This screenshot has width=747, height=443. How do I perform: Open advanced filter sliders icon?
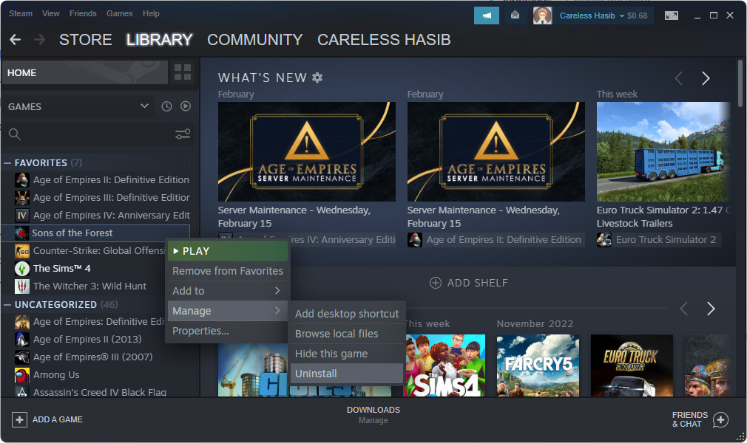point(183,134)
